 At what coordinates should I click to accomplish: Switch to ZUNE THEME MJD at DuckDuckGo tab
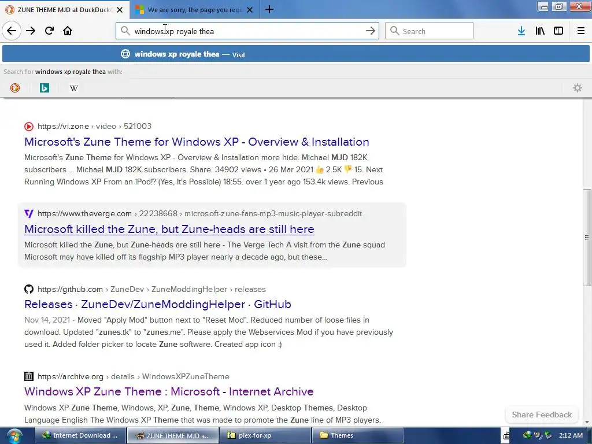[x=64, y=10]
